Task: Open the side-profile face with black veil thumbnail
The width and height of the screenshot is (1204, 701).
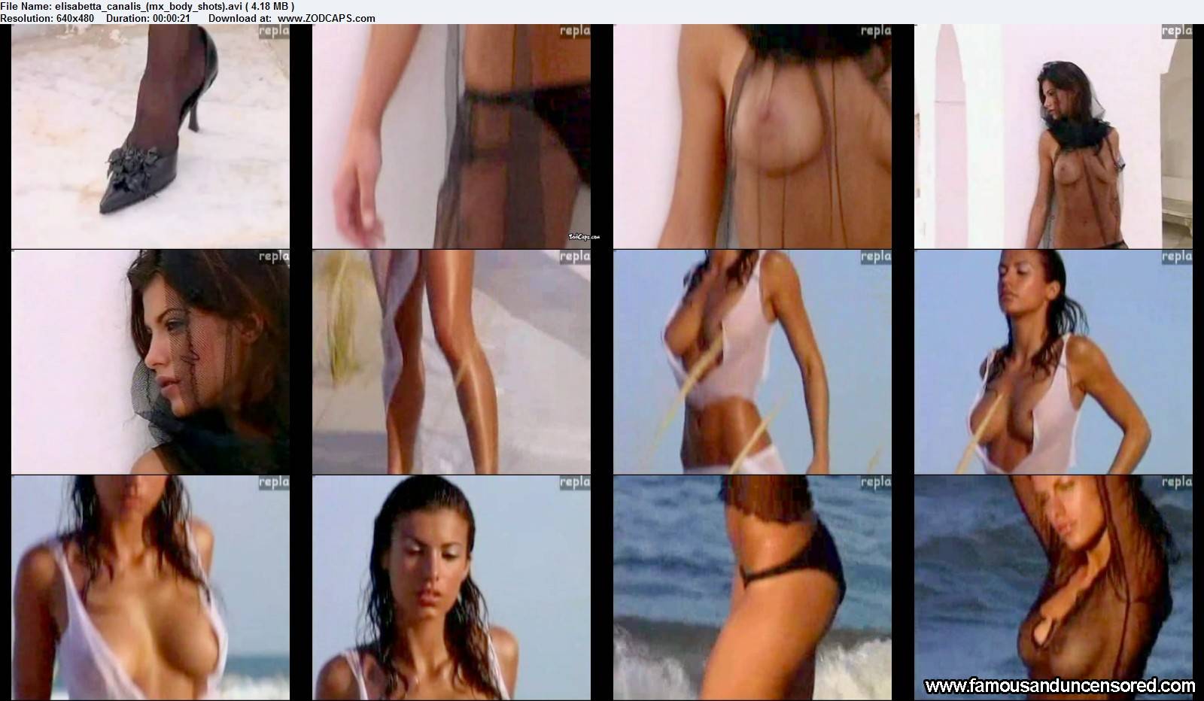Action: coord(150,362)
